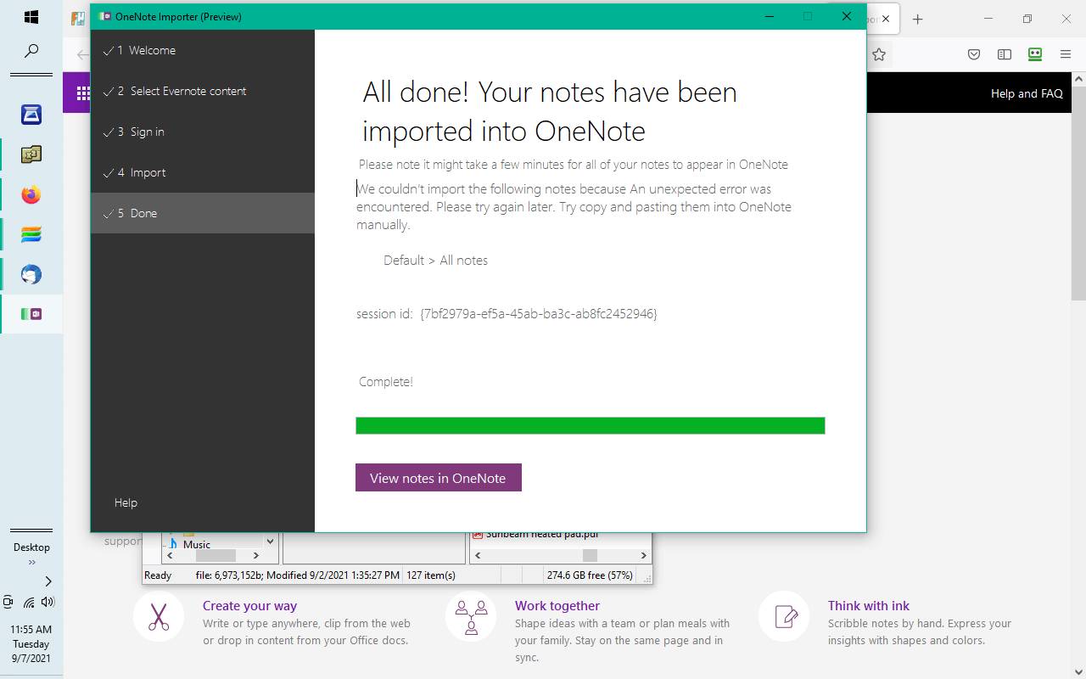Click the OneNote Importer title bar icon
Viewport: 1086px width, 679px height.
point(104,16)
